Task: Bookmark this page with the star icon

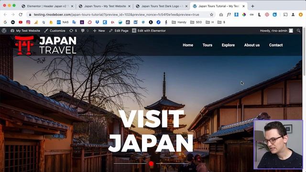Action: [x=211, y=15]
